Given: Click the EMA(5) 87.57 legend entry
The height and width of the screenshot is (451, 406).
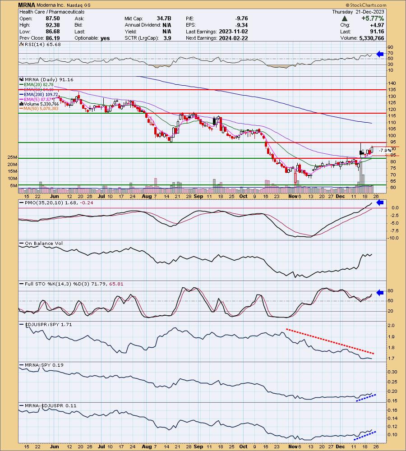Looking at the screenshot, I should coord(38,99).
